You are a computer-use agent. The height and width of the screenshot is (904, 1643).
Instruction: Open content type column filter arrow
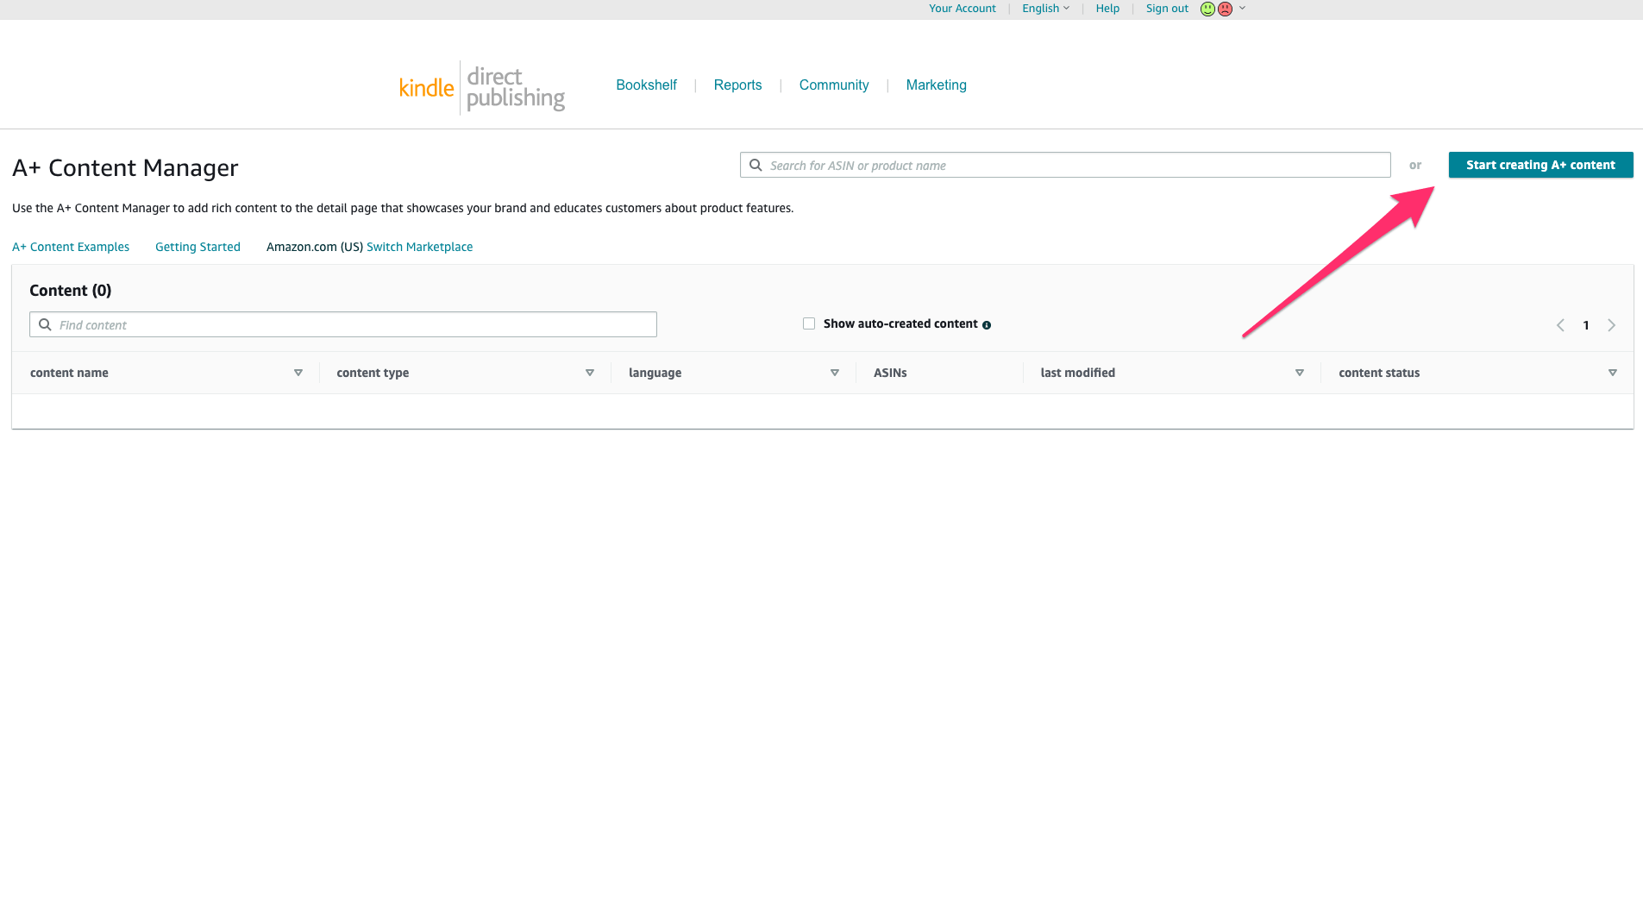[x=590, y=373]
